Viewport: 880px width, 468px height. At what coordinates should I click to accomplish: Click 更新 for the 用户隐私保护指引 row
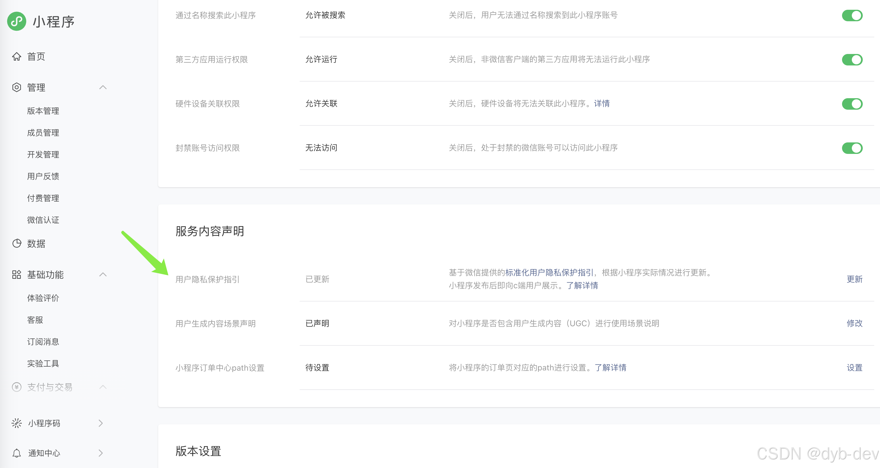854,279
